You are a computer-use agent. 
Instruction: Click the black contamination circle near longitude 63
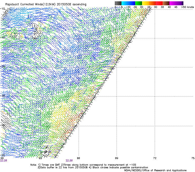[46, 152]
